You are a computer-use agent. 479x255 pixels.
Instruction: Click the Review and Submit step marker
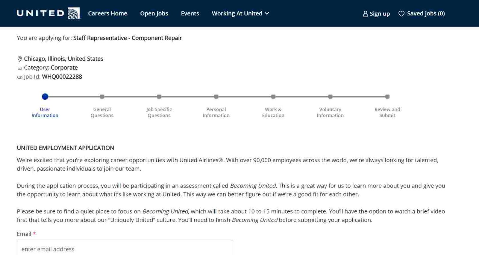387,97
